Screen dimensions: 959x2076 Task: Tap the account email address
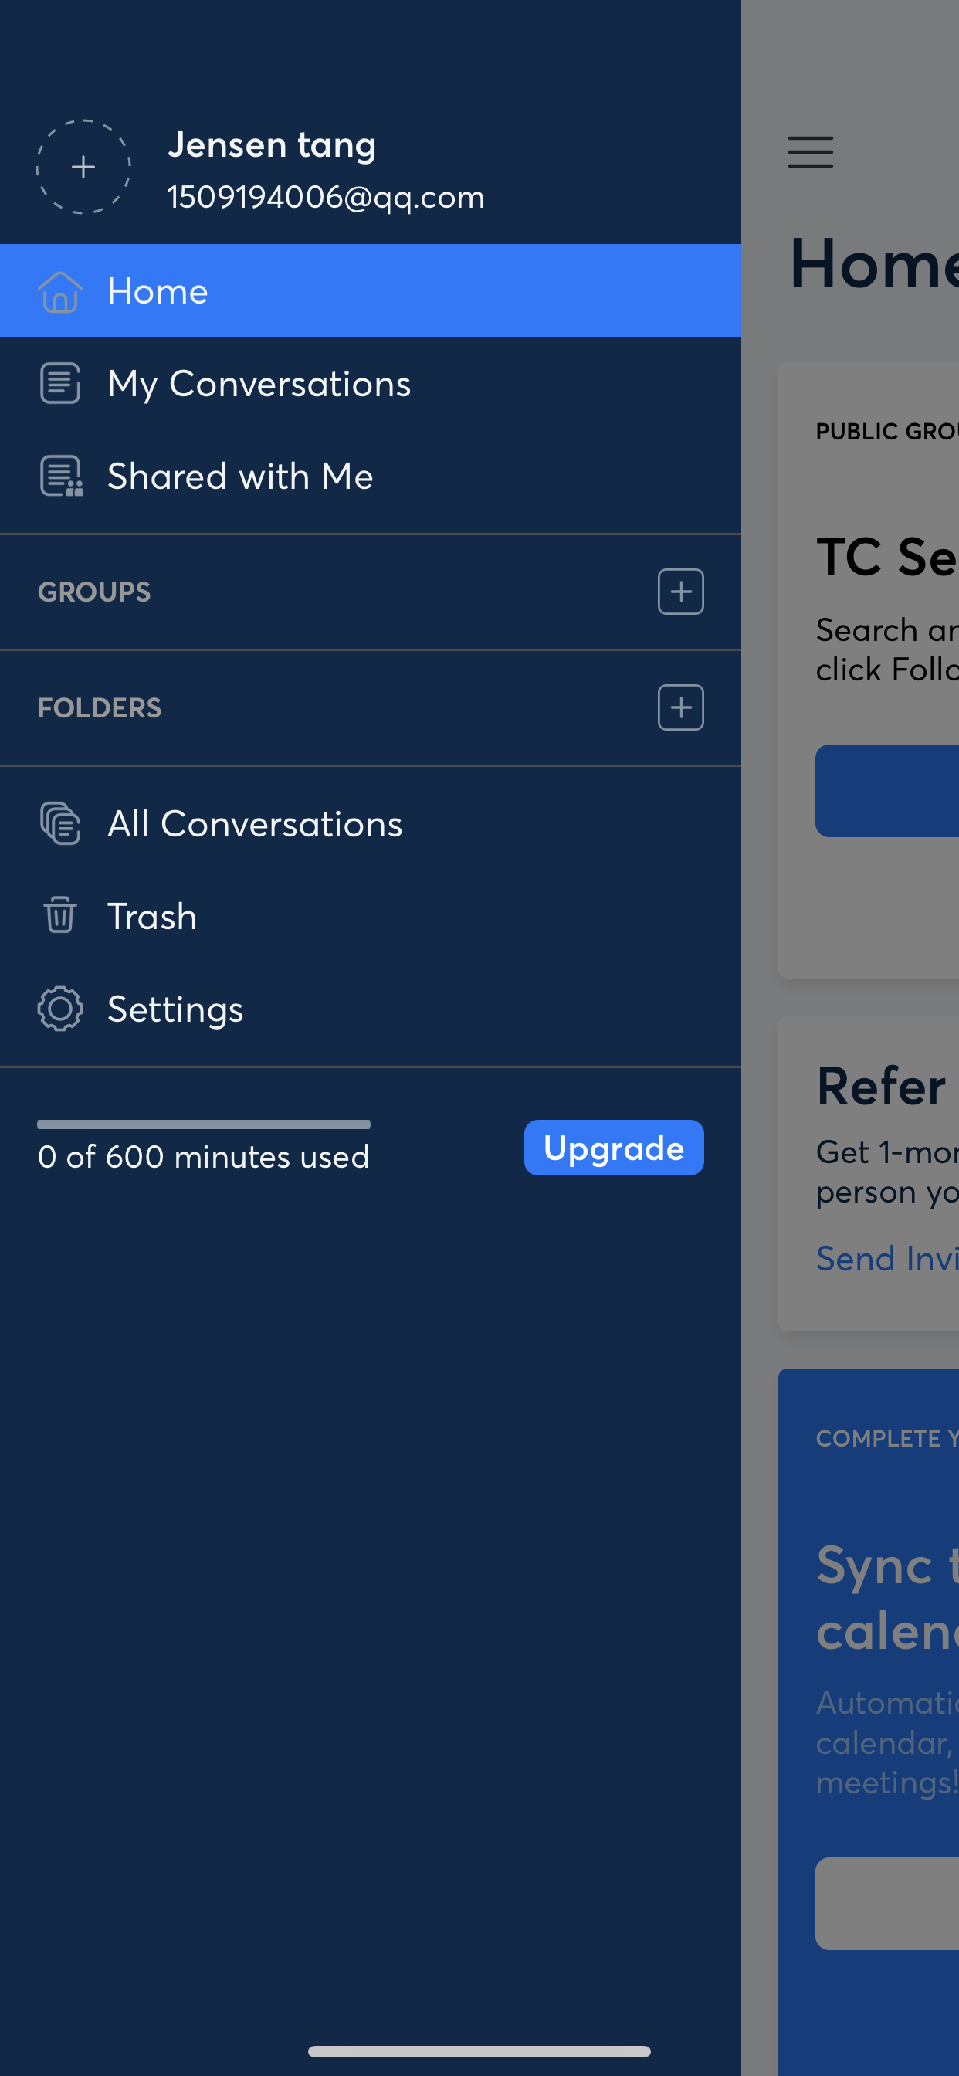coord(326,198)
